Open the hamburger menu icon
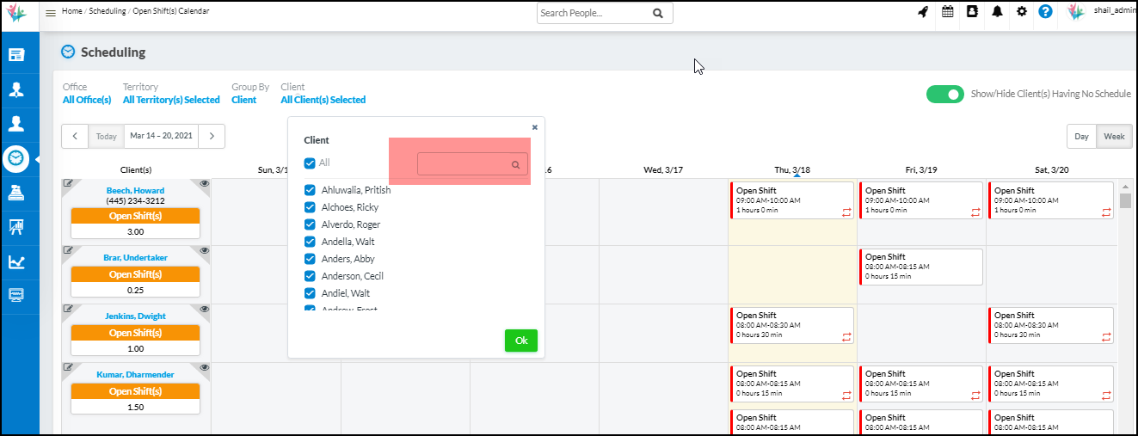This screenshot has width=1138, height=436. 51,13
